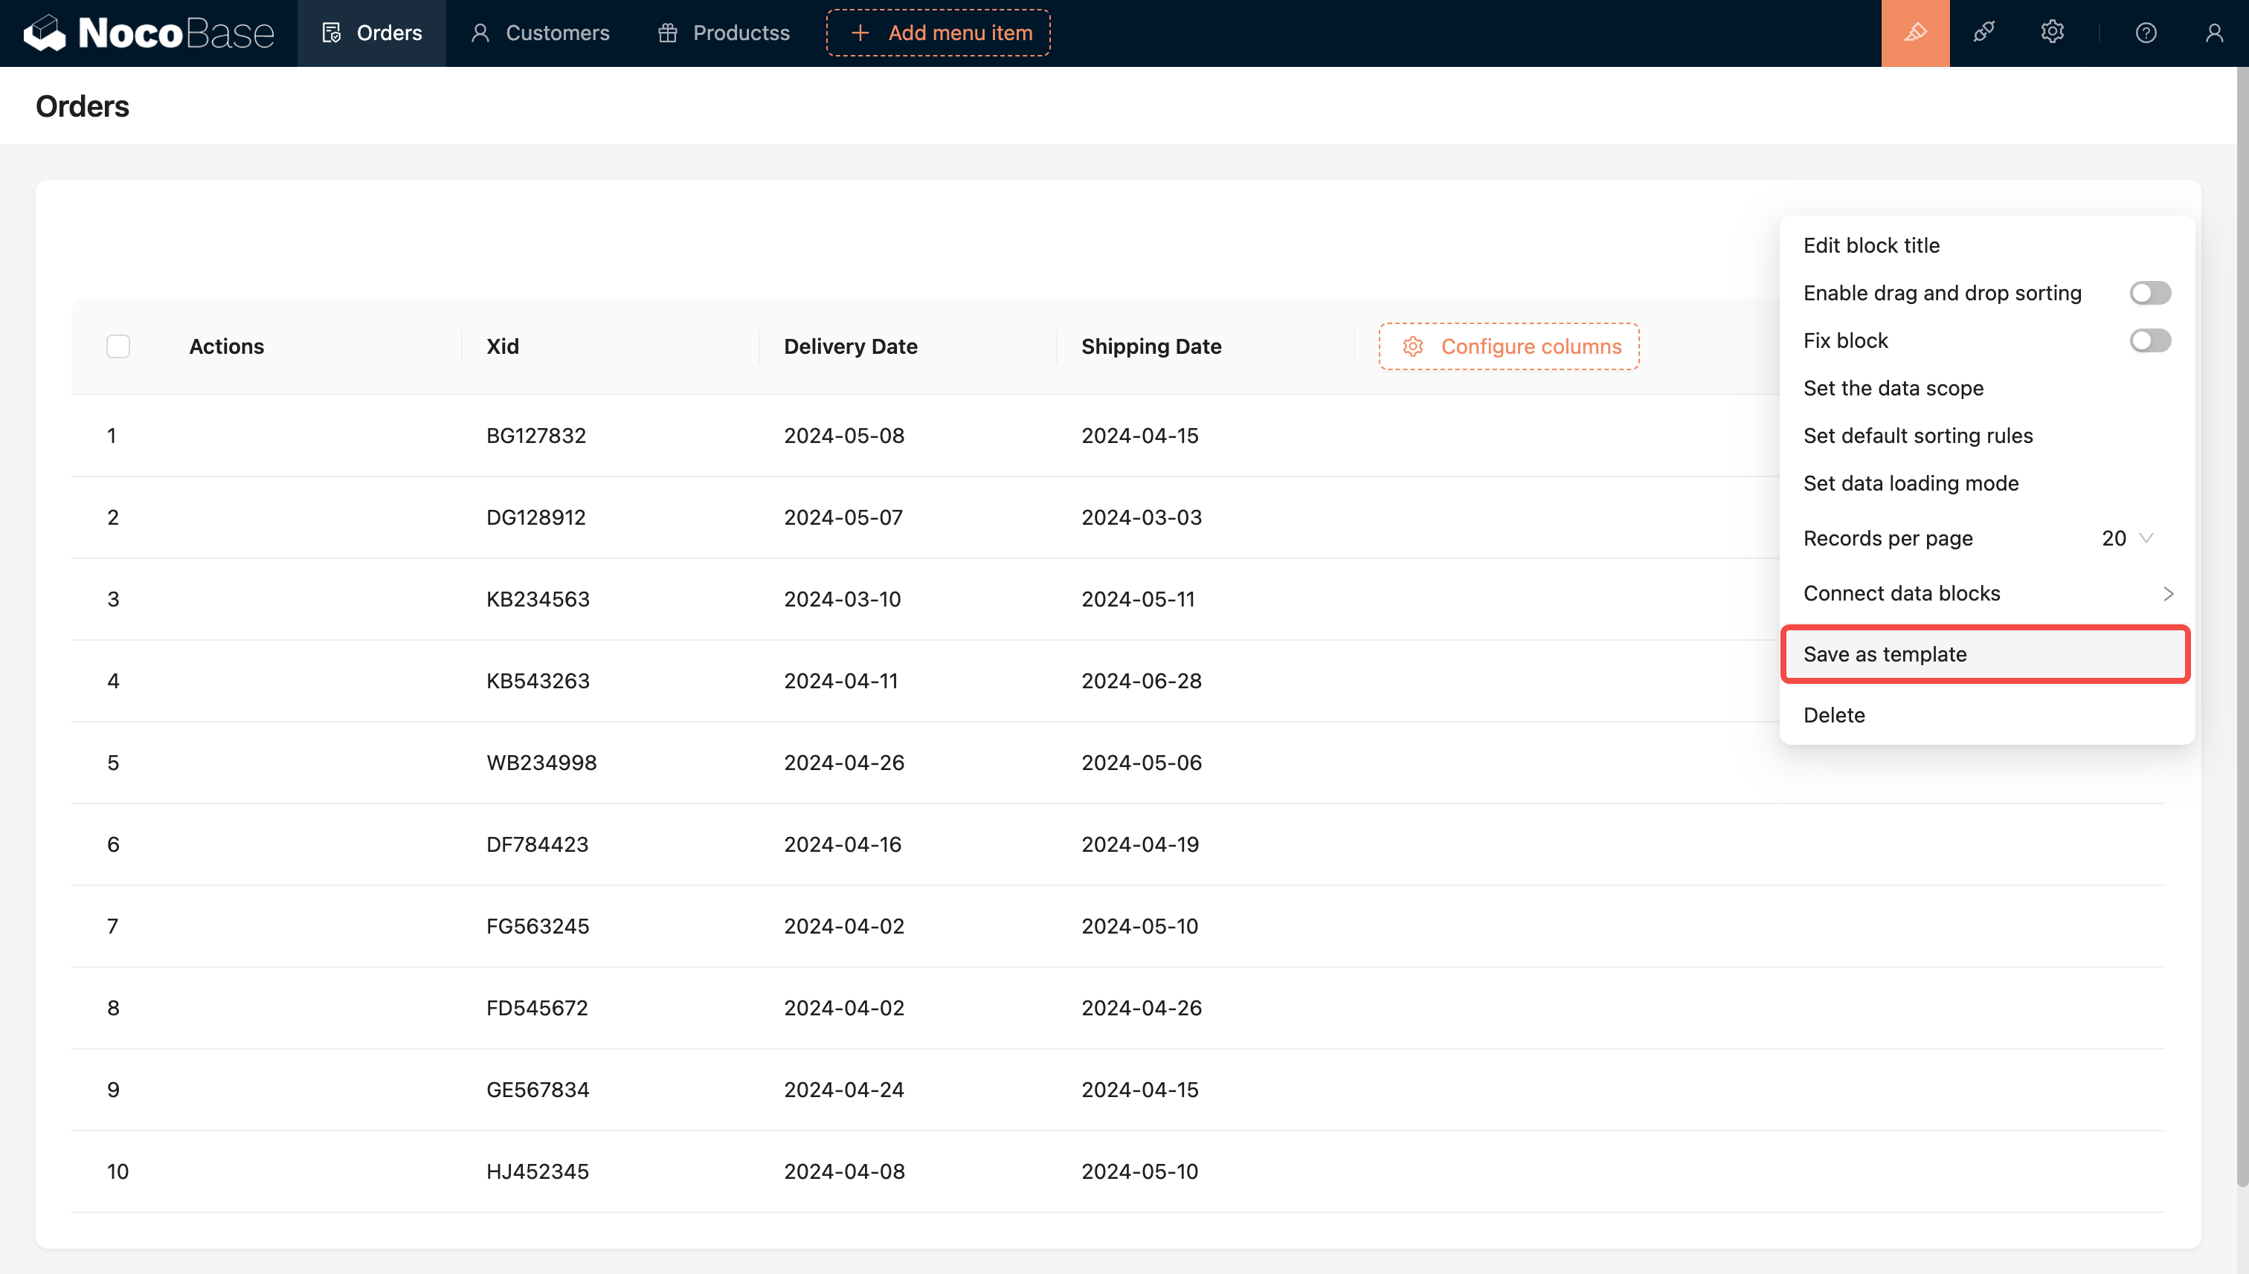Click the Customers person icon

480,33
